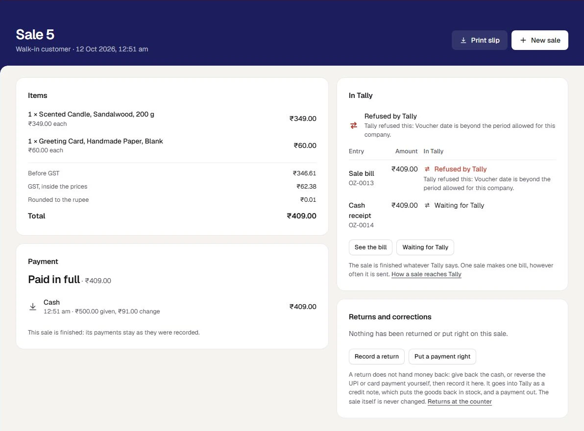Click the Waiting for Tally button
Viewport: 584px width, 431px height.
[425, 247]
